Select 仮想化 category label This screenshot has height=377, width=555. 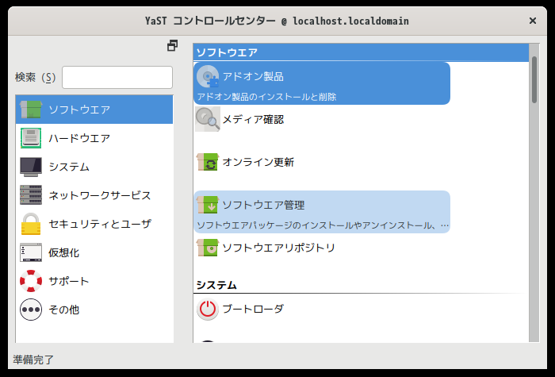point(63,252)
